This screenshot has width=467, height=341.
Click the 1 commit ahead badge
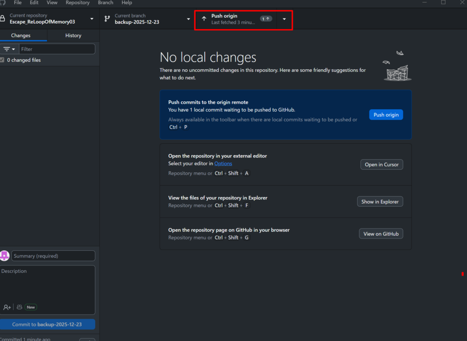266,19
